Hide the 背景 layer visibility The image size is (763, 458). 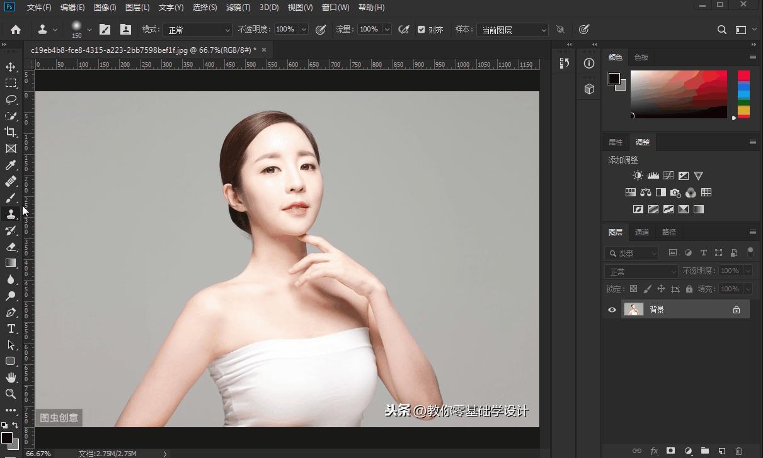[x=612, y=310]
